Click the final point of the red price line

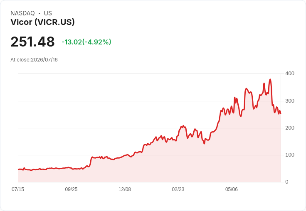281,113
